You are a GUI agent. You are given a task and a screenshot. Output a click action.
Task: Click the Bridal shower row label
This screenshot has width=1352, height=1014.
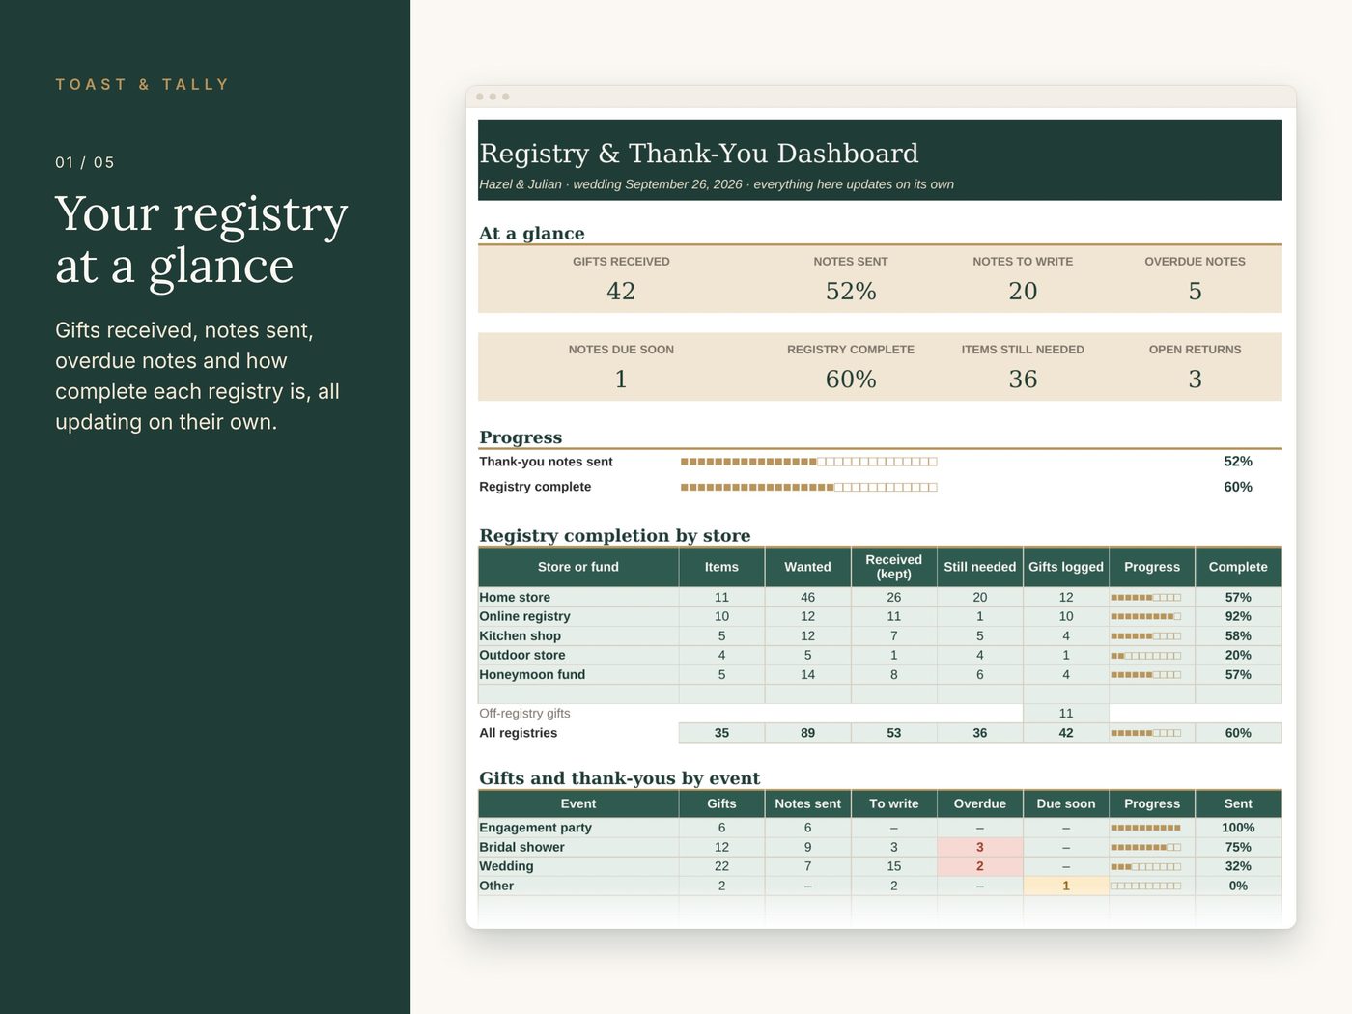(521, 847)
